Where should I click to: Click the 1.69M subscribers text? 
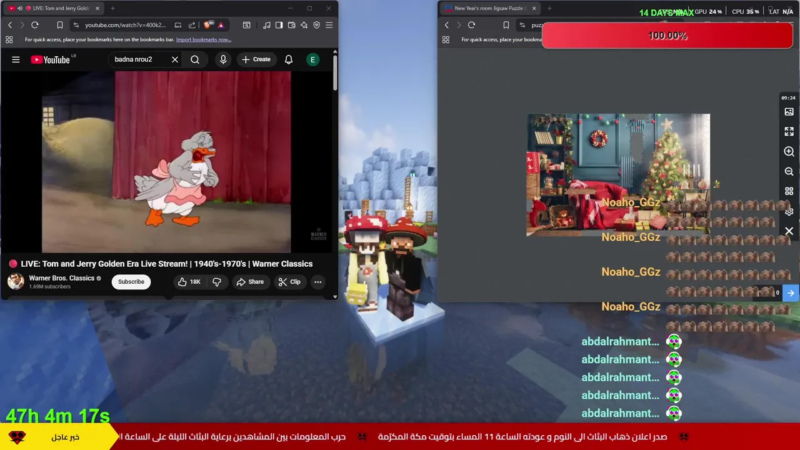pos(50,287)
